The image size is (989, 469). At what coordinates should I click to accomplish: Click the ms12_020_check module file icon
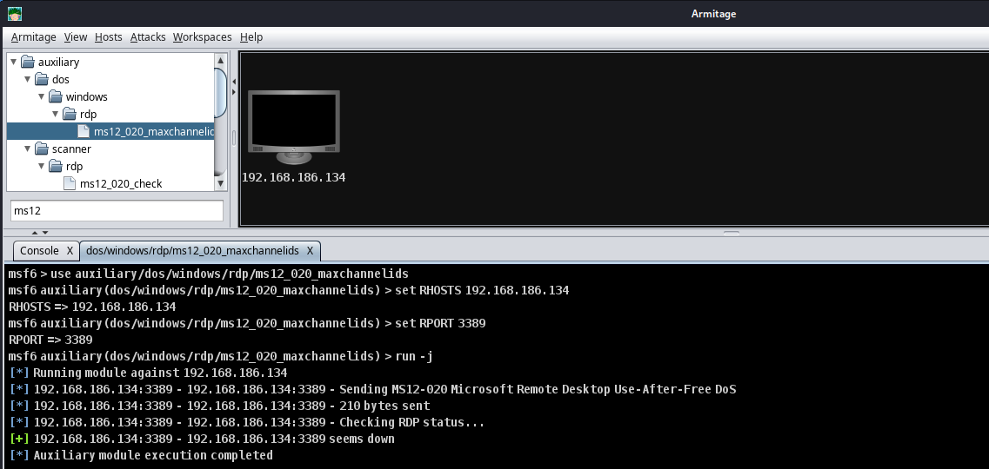click(70, 183)
